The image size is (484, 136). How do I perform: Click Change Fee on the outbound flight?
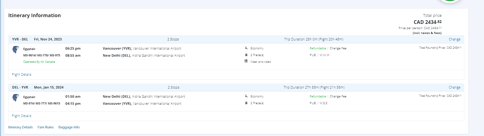[x=338, y=48]
